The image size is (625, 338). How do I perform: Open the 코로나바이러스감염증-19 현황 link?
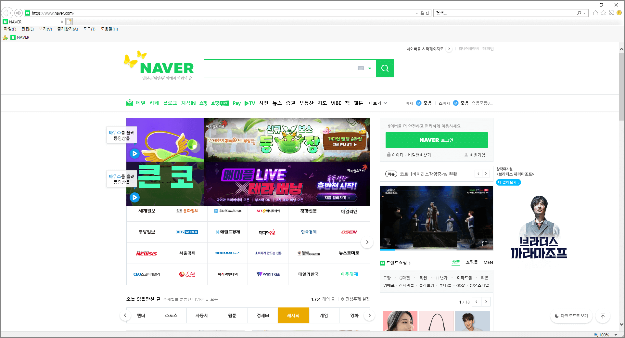pyautogui.click(x=428, y=174)
